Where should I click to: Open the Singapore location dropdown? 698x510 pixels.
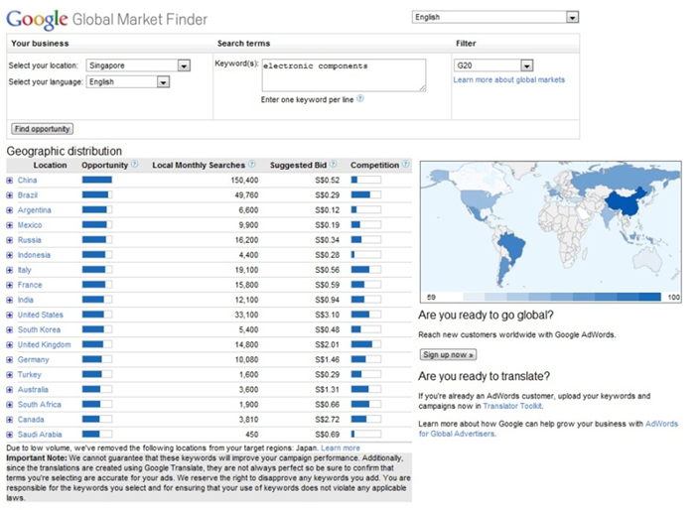(184, 66)
